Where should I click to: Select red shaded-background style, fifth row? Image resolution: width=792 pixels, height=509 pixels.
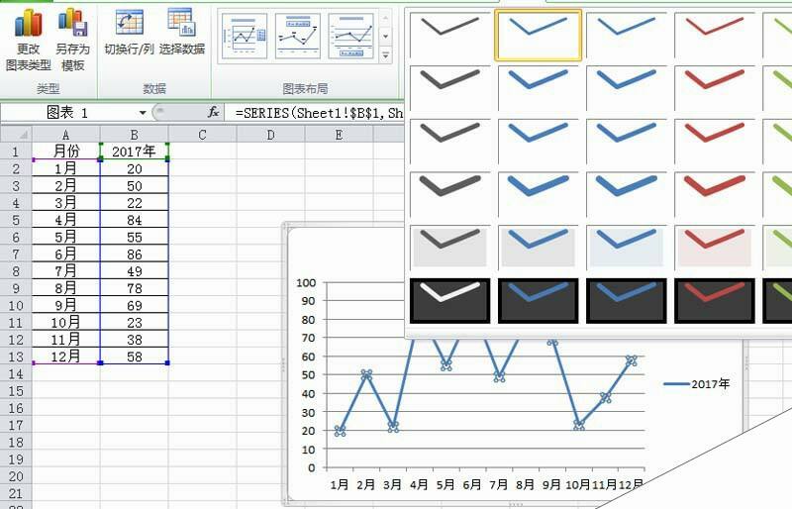[715, 248]
